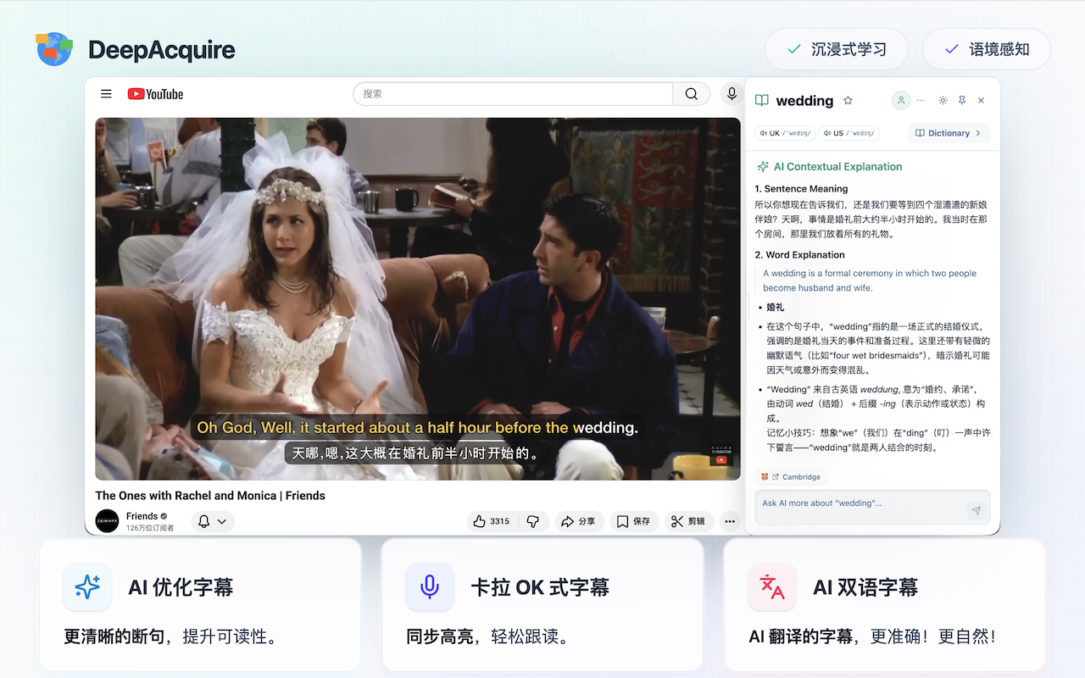This screenshot has height=678, width=1085.
Task: Dislike the video with thumbs down
Action: [x=533, y=521]
